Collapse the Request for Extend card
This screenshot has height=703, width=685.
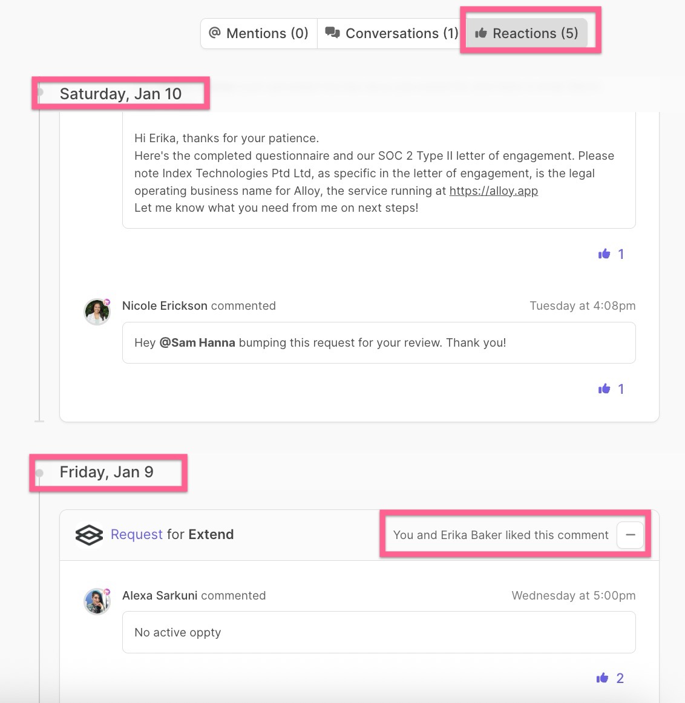click(x=630, y=535)
